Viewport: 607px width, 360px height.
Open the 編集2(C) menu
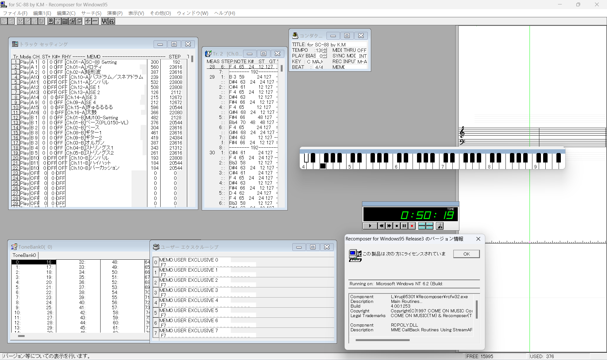(x=66, y=13)
